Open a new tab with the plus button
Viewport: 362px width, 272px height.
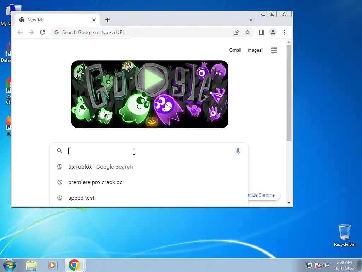[x=107, y=20]
